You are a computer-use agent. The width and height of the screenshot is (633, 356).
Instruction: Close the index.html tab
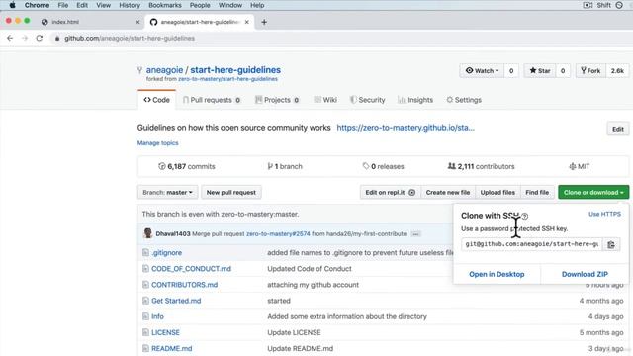[137, 22]
